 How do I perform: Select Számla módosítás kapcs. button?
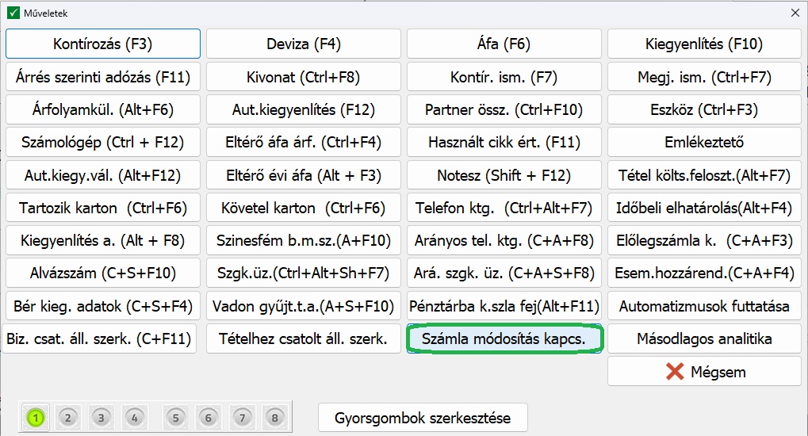504,339
